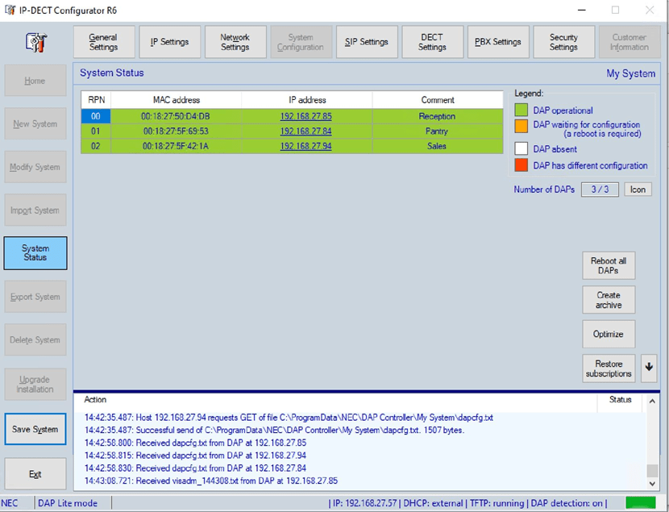The height and width of the screenshot is (512, 669).
Task: Click the Reboot all DAPs button
Action: tap(608, 266)
